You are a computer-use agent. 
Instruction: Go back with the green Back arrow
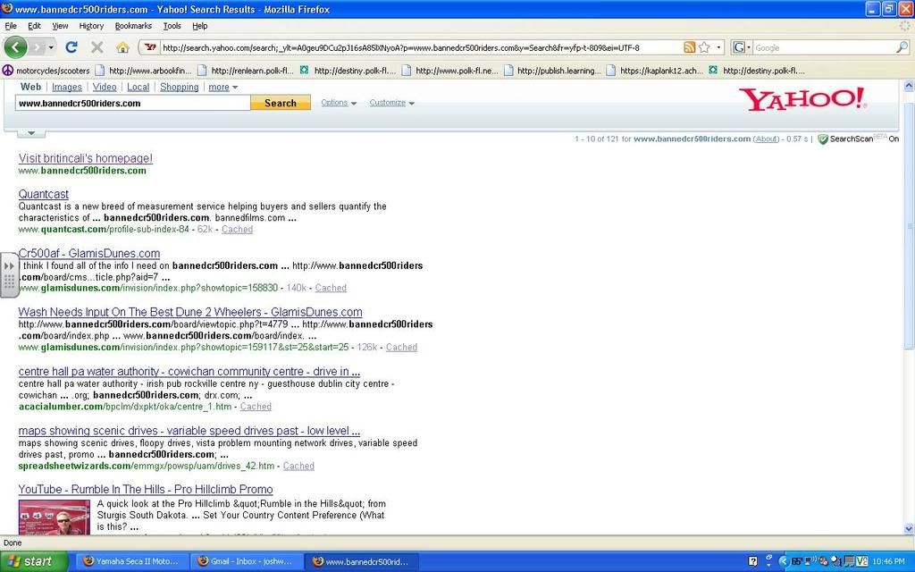coord(15,47)
